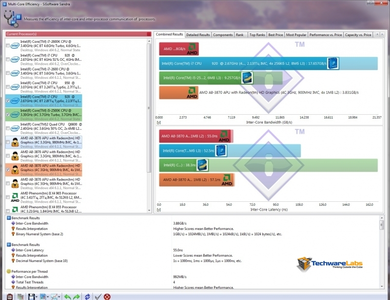Select the Best Price tab
Viewport: 390px width, 300px height.
[275, 35]
